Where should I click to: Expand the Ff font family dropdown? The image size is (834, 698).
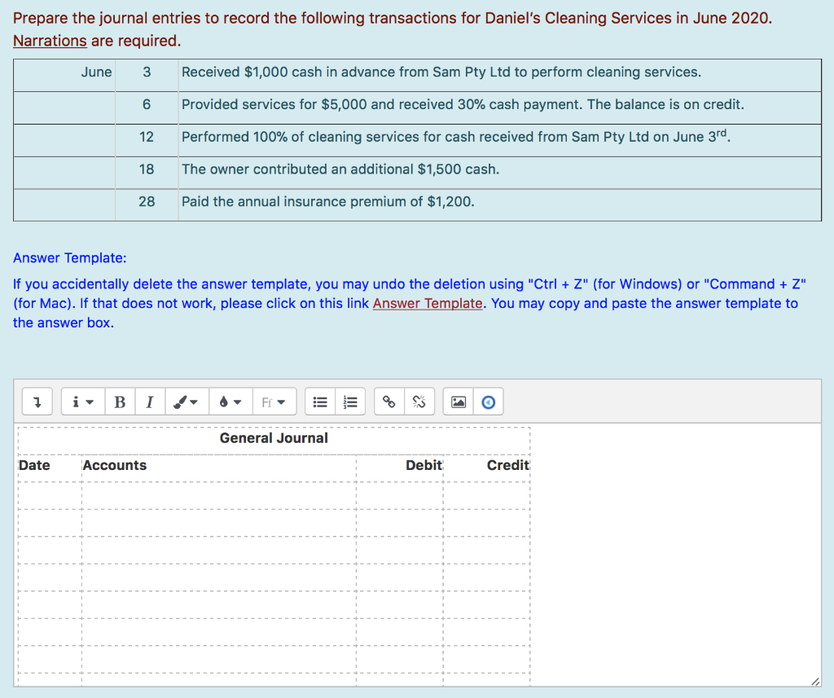(274, 401)
